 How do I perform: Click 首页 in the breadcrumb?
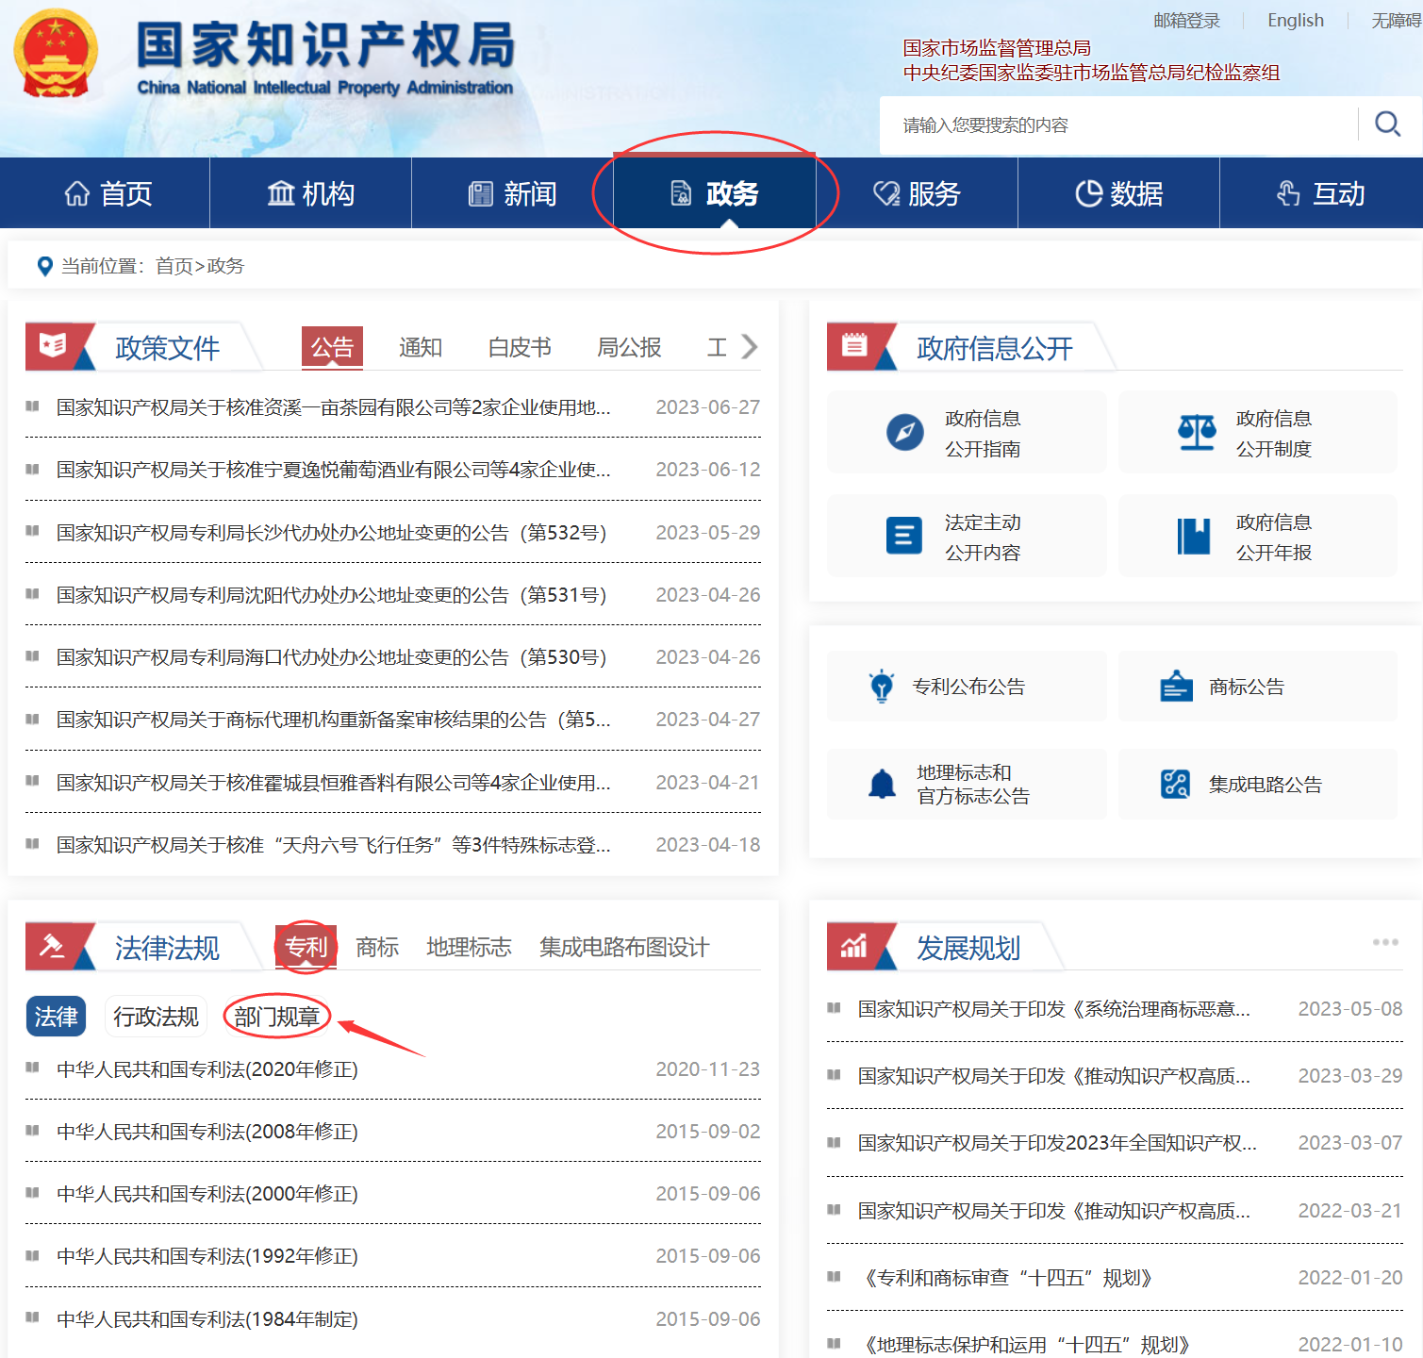[x=174, y=266]
